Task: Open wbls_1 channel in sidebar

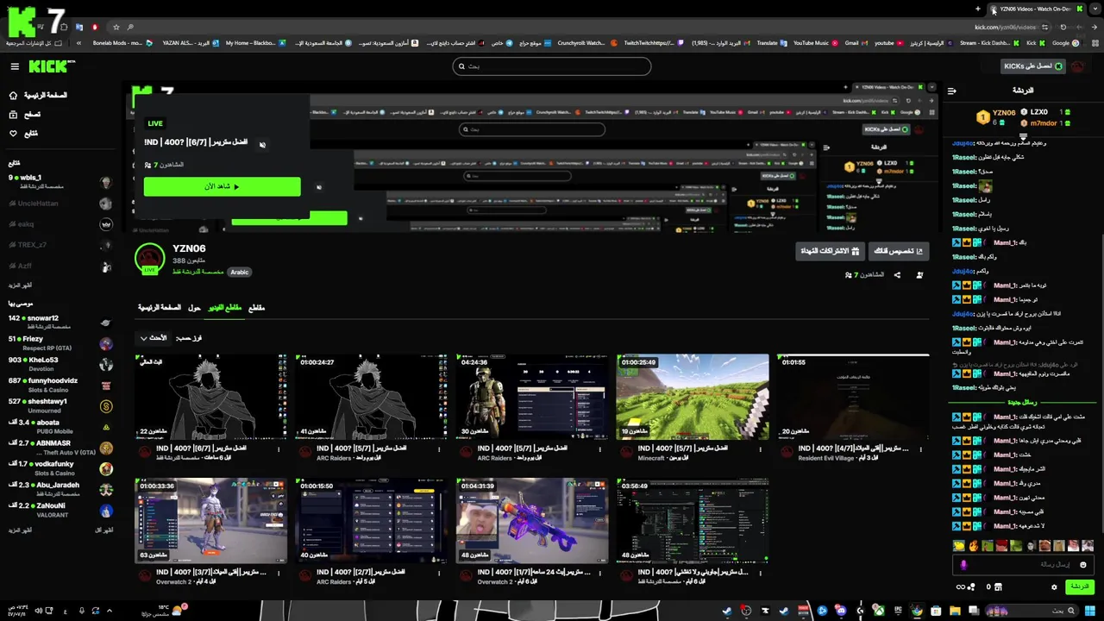Action: (x=60, y=182)
